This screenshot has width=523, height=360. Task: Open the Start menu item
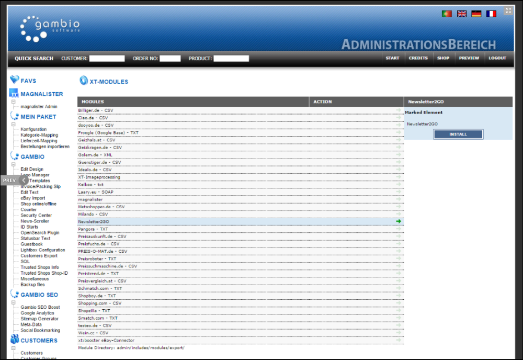pyautogui.click(x=392, y=58)
